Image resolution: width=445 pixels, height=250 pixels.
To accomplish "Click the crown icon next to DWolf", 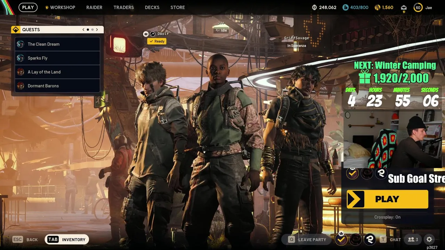I will [x=146, y=34].
